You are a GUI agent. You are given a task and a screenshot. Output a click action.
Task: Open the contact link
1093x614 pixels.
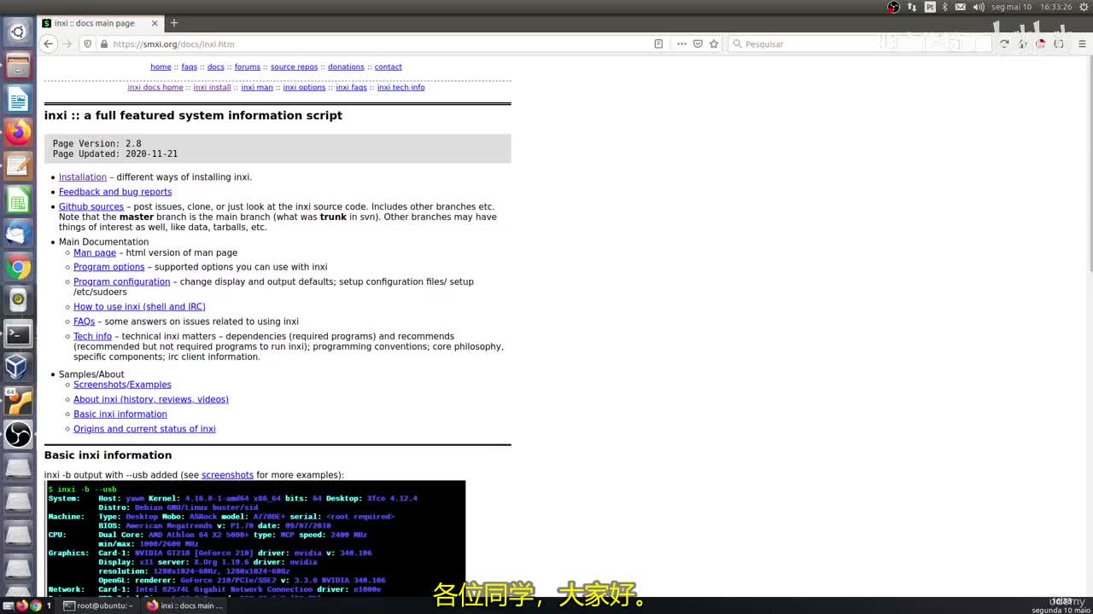[x=388, y=67]
